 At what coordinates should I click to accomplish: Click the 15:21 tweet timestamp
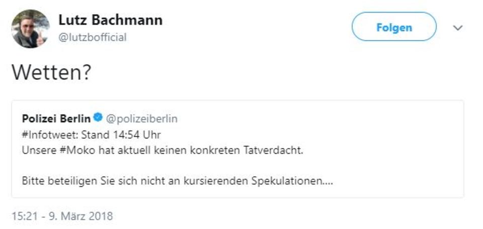pyautogui.click(x=23, y=216)
